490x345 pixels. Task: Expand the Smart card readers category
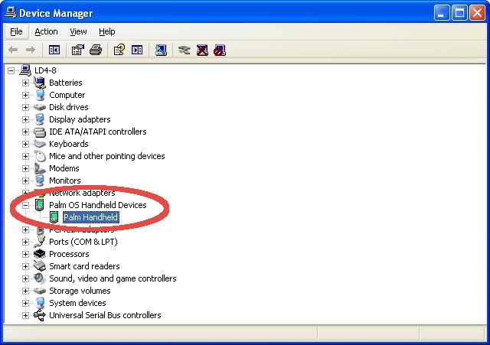click(25, 266)
